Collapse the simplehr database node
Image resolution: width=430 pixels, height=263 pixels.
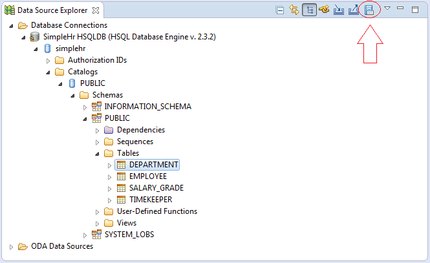(36, 49)
